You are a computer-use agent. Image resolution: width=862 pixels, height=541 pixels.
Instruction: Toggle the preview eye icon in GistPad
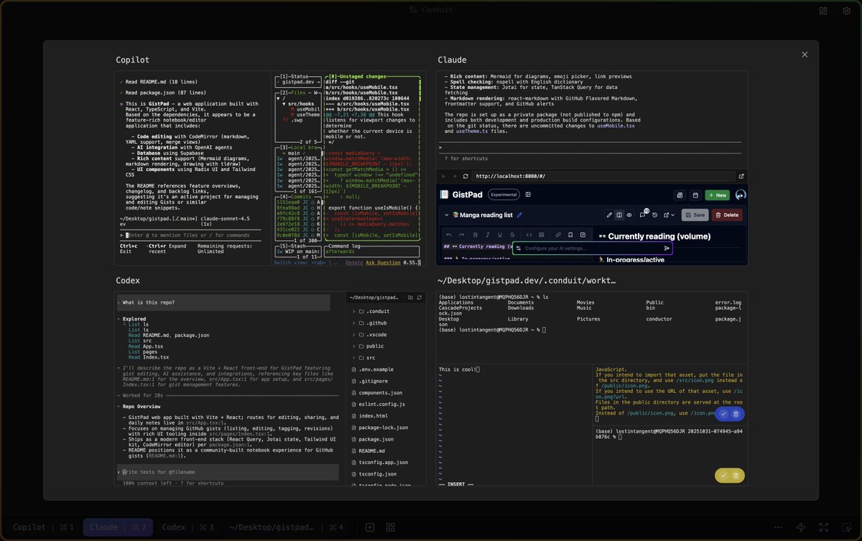pyautogui.click(x=630, y=215)
